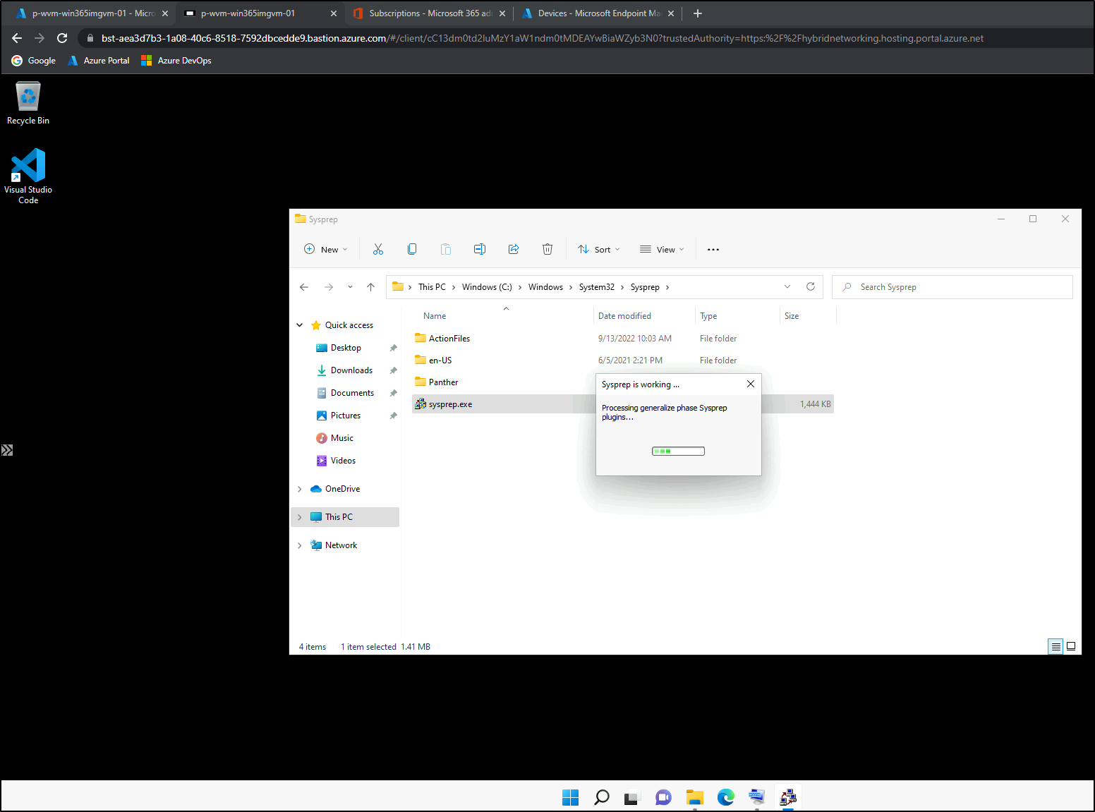Image resolution: width=1095 pixels, height=812 pixels.
Task: Open the View dropdown menu
Action: (662, 249)
